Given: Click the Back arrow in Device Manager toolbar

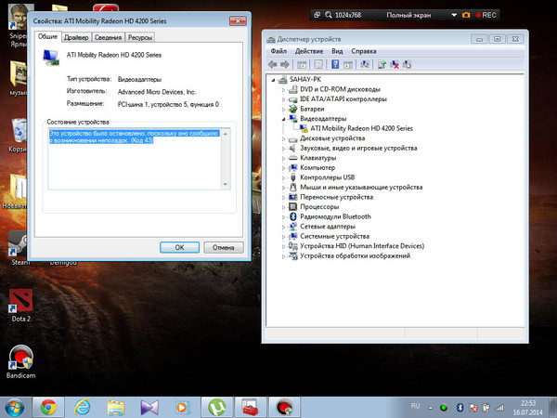Looking at the screenshot, I should 273,64.
